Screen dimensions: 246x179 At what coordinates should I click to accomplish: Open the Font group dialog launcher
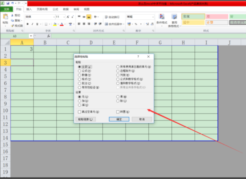[74, 31]
